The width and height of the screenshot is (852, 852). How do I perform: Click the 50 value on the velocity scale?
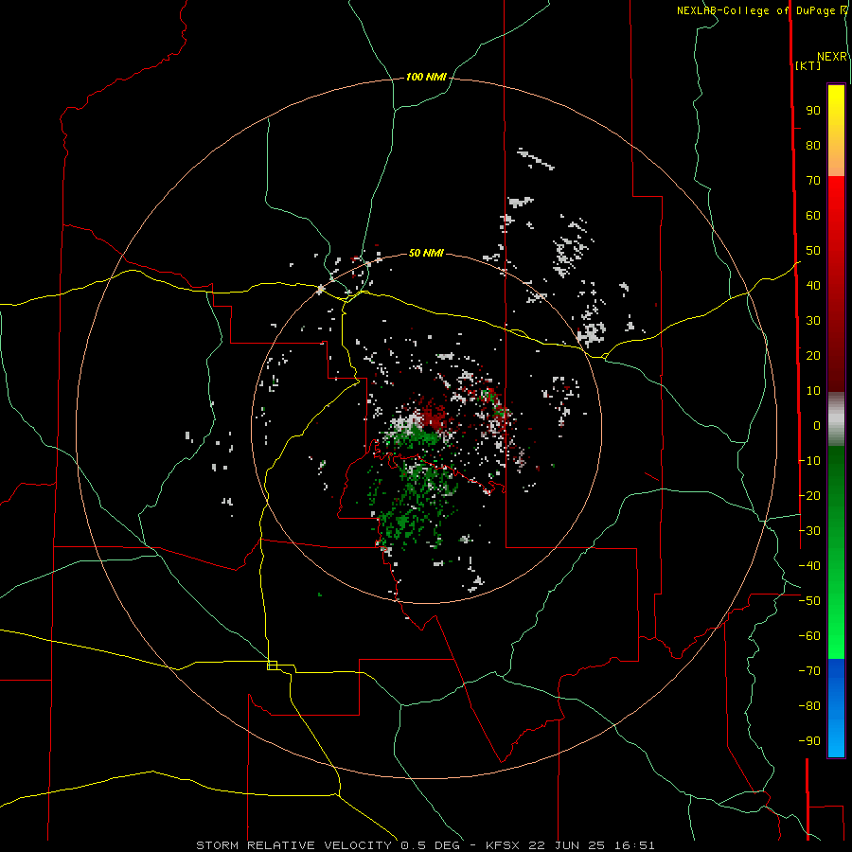(x=813, y=251)
